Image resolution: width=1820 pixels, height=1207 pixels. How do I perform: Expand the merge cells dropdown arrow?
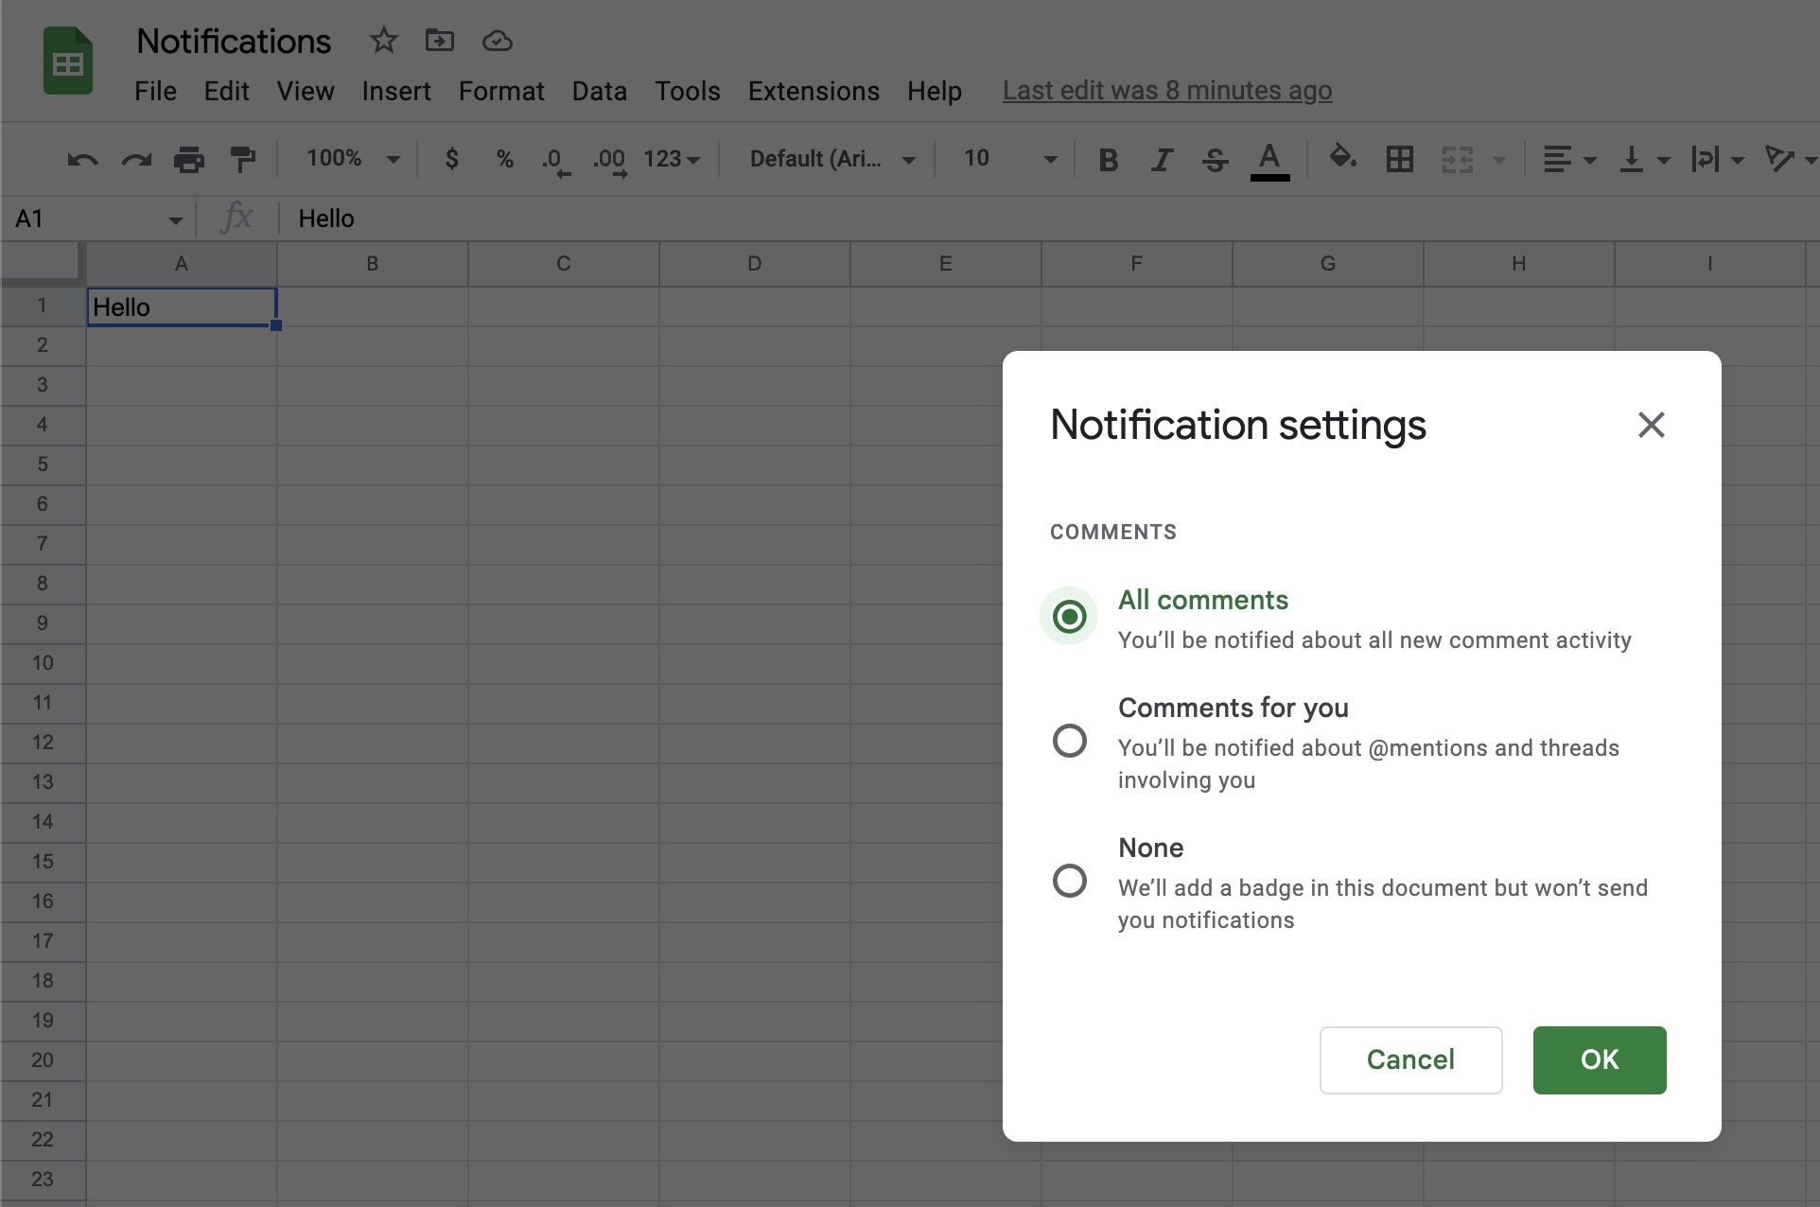click(1498, 160)
